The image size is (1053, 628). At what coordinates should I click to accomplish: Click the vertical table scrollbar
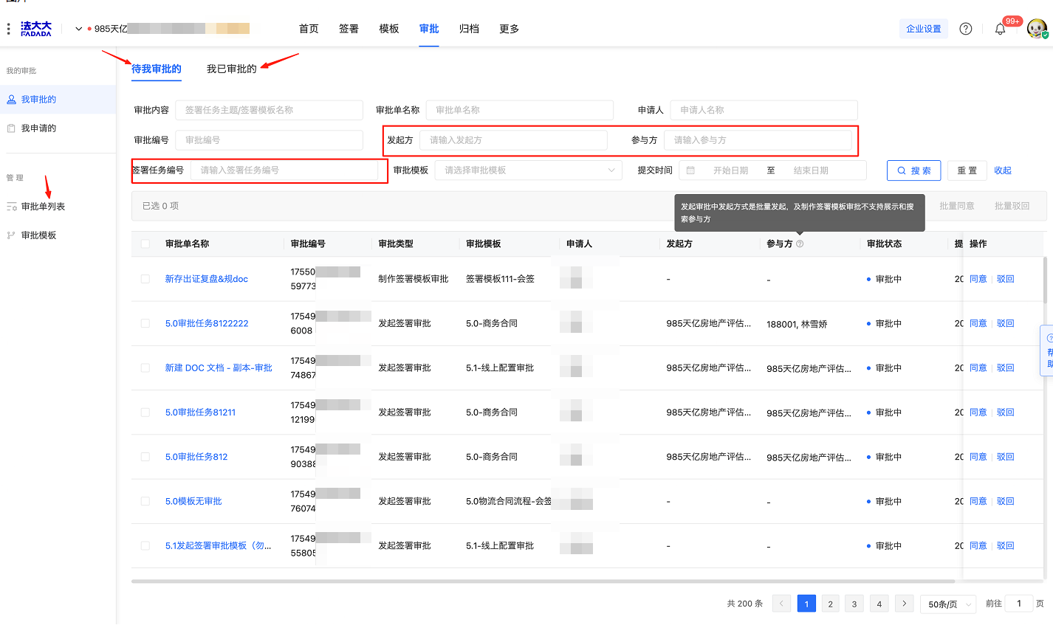coord(1045,280)
